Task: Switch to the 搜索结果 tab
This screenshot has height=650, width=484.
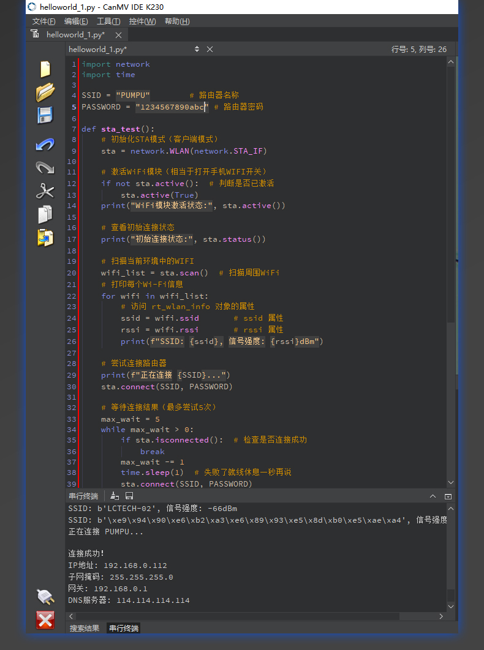Action: 85,628
